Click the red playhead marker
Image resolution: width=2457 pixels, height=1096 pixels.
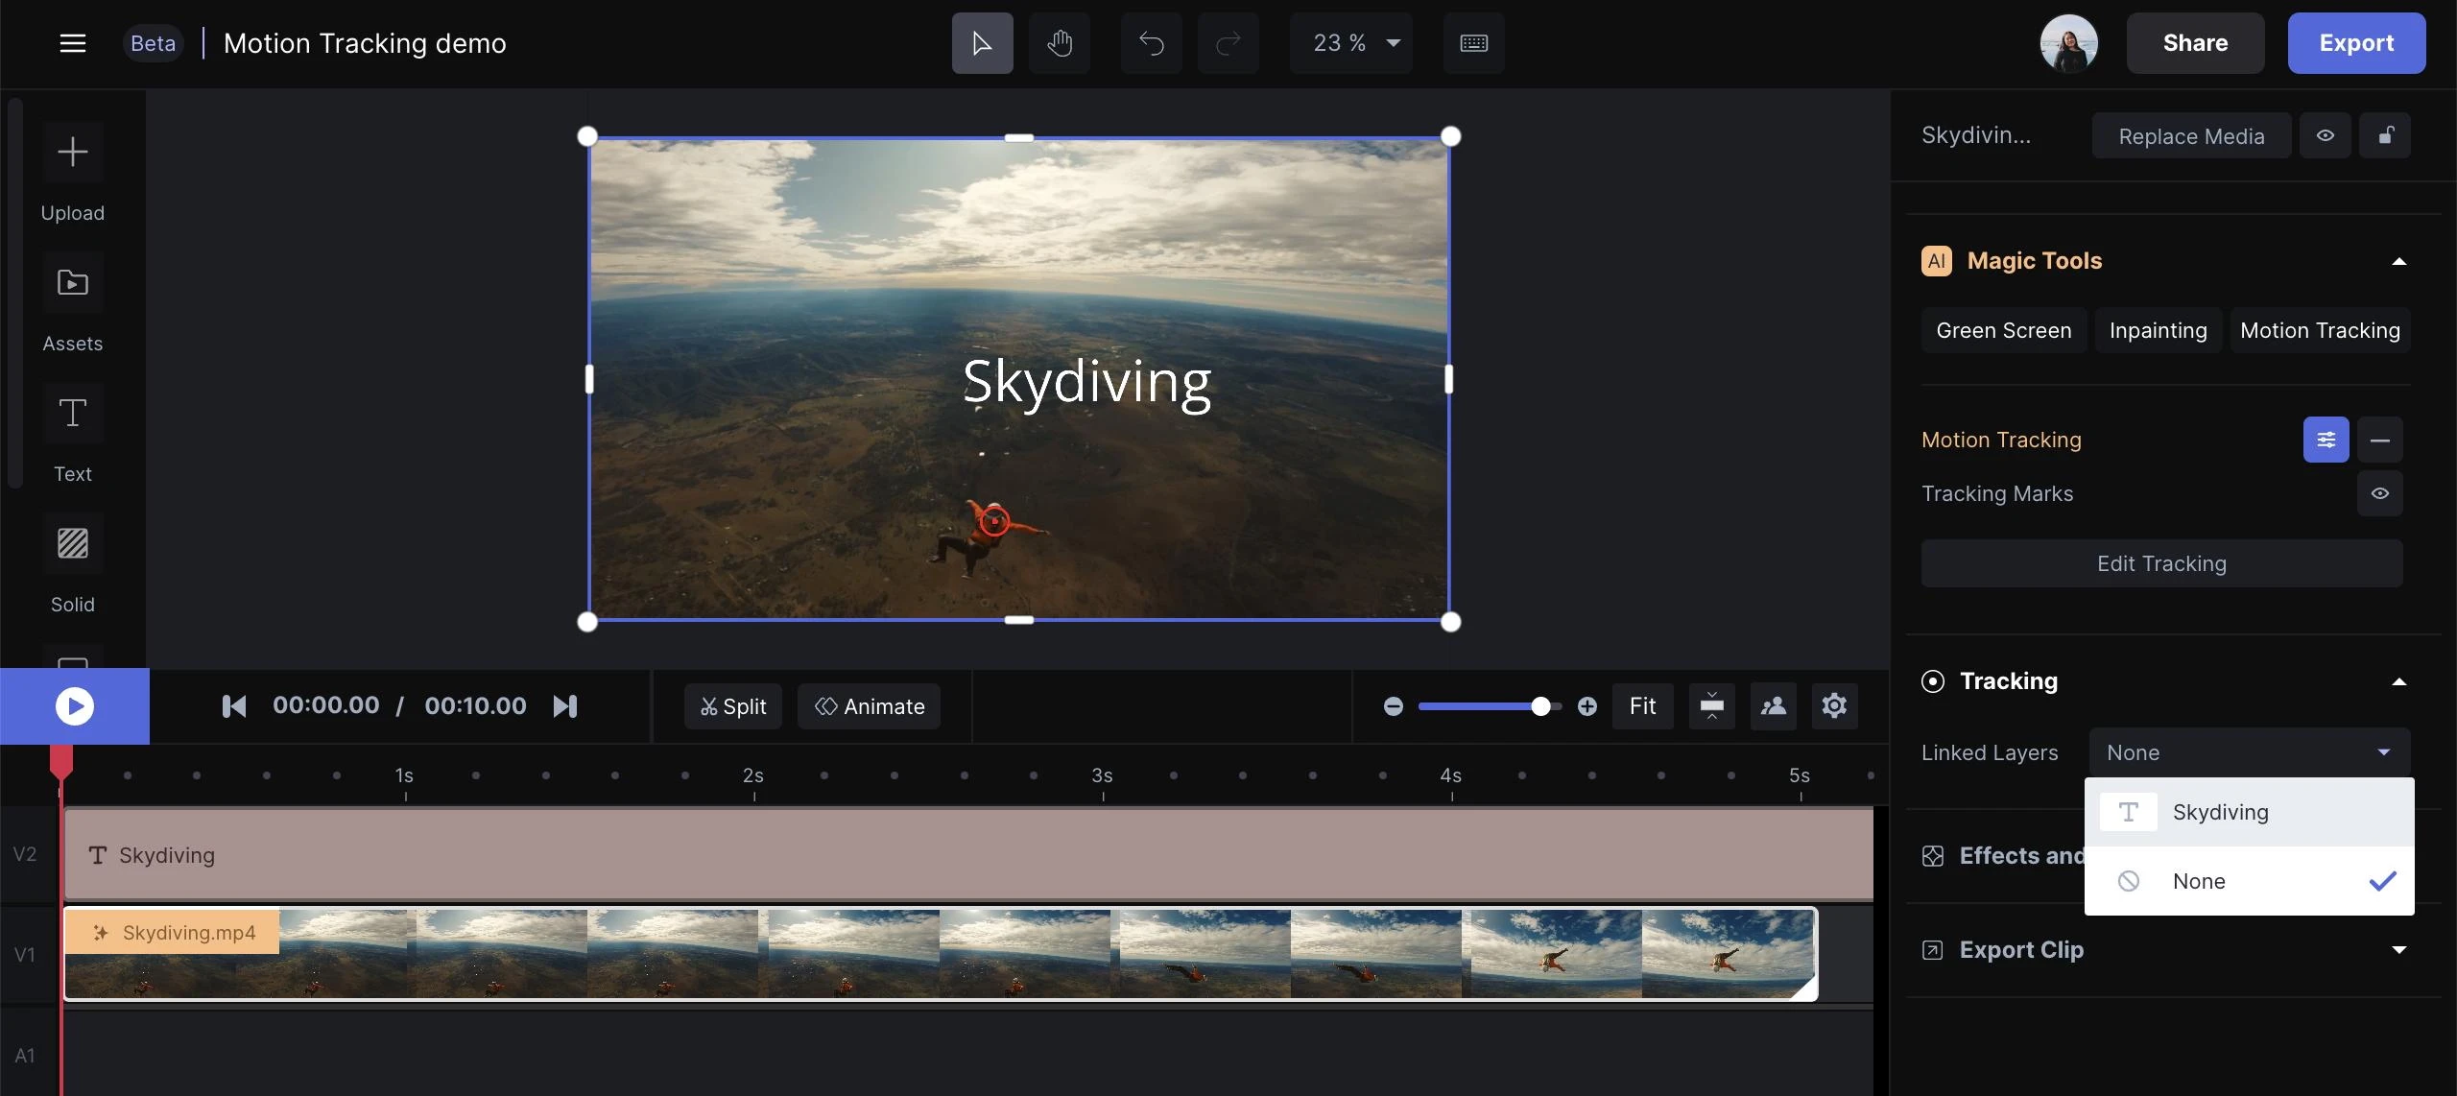[60, 763]
